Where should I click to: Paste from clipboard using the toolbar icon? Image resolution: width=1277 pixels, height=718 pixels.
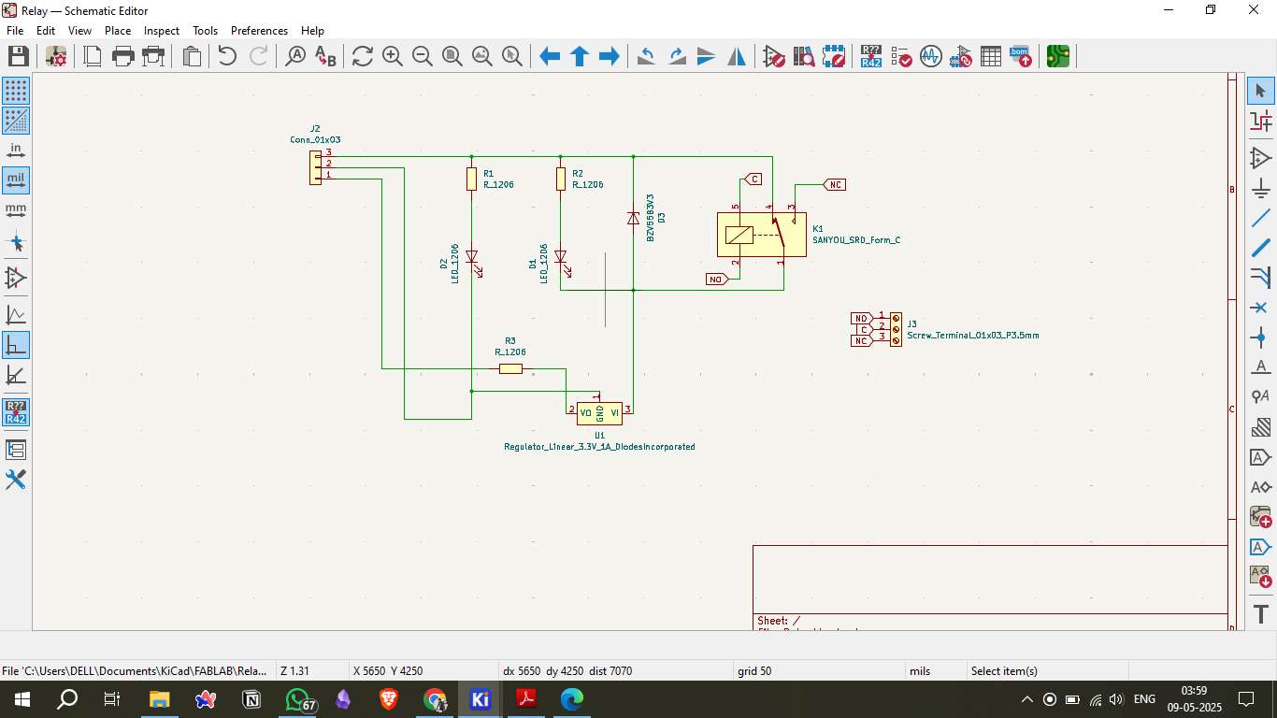[192, 56]
